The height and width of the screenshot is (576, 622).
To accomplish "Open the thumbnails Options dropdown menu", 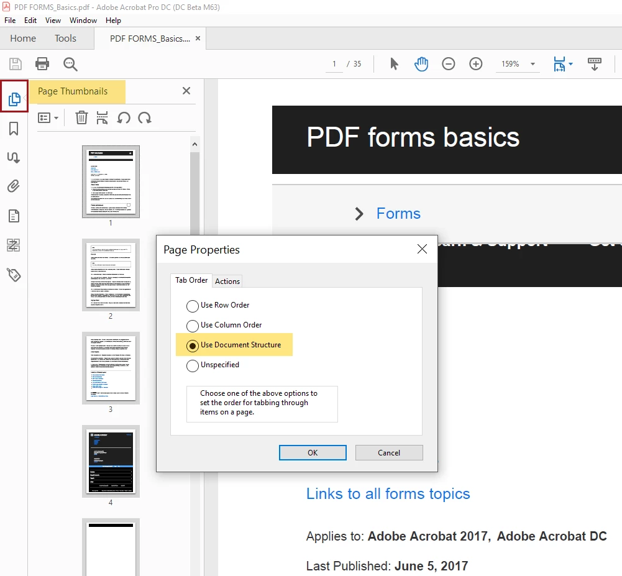I will point(48,118).
